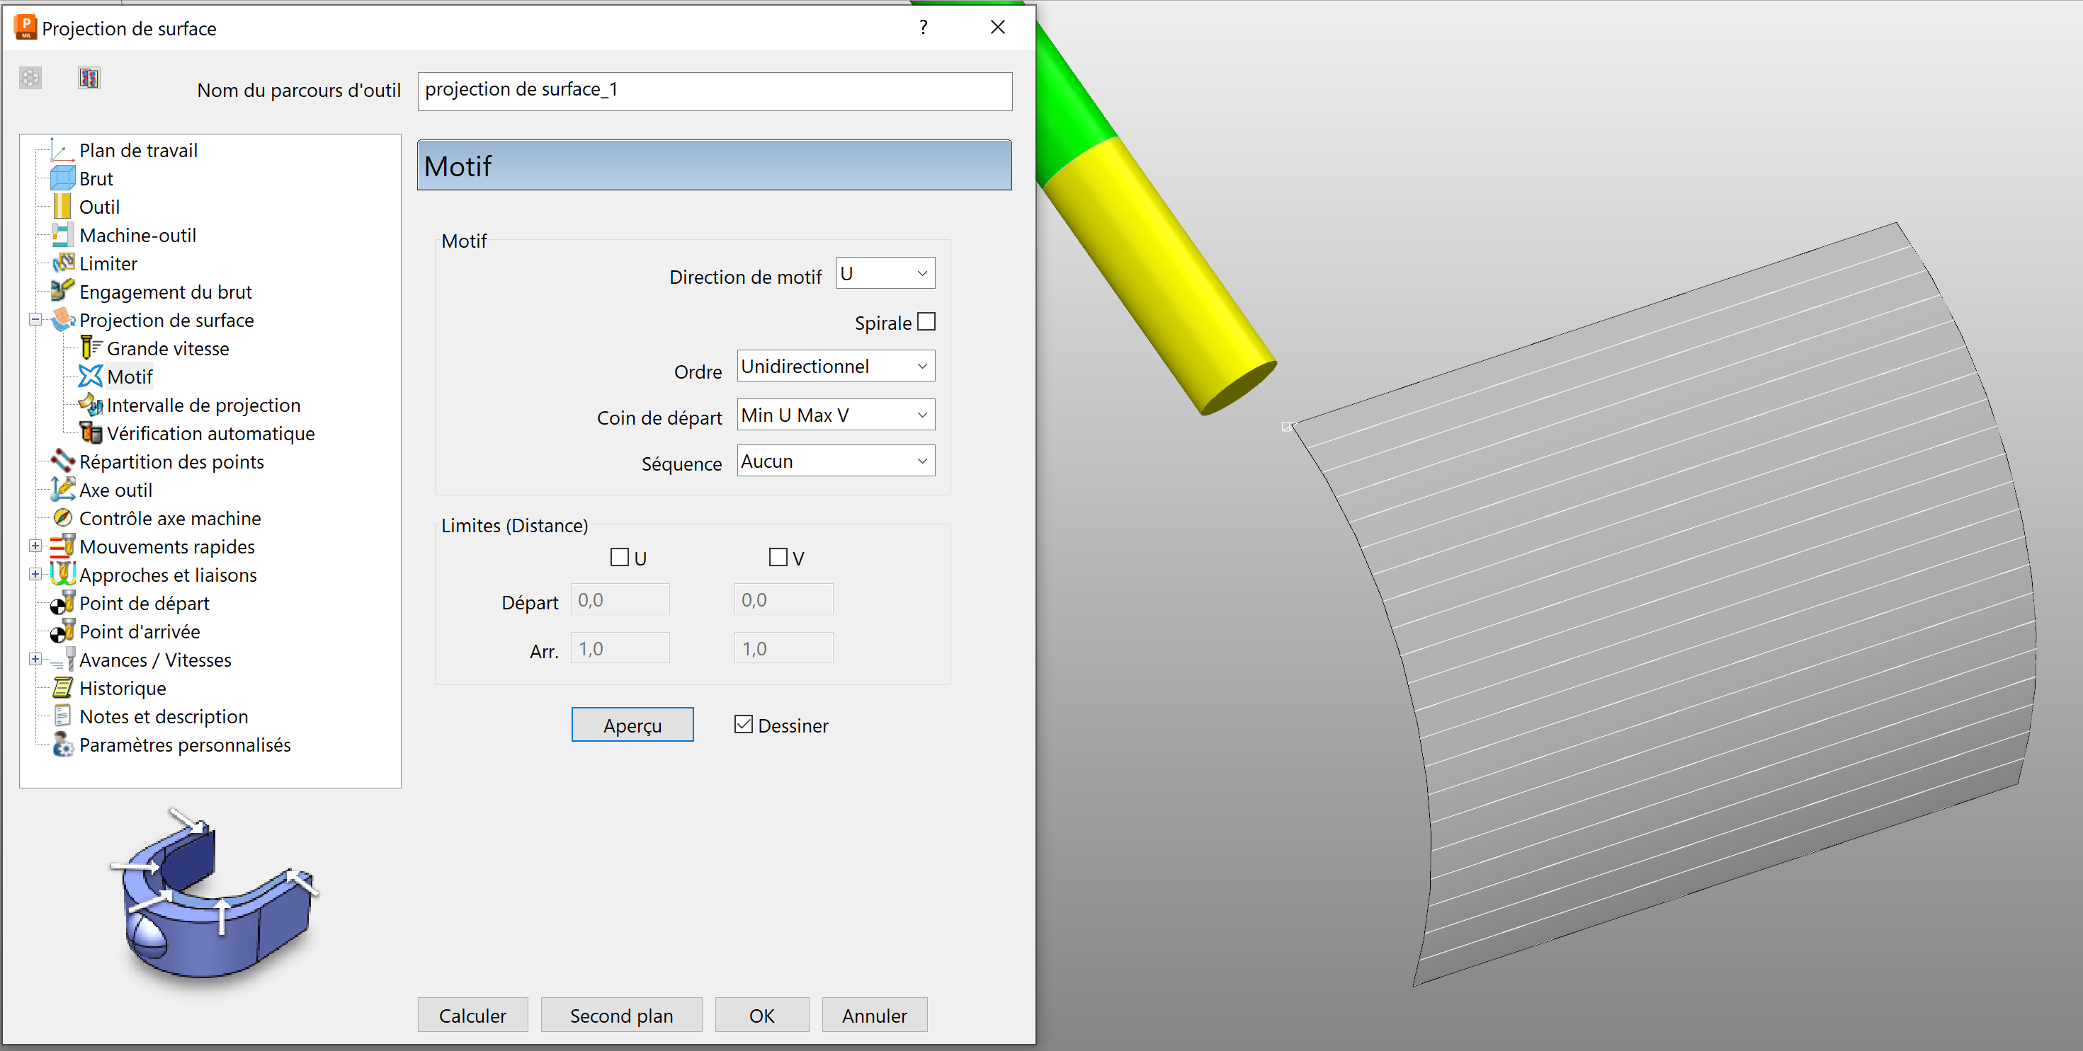Check the U limits checkbox
The height and width of the screenshot is (1051, 2083).
coord(620,558)
